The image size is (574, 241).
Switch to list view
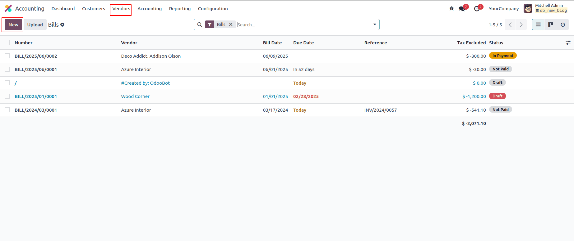coord(538,25)
